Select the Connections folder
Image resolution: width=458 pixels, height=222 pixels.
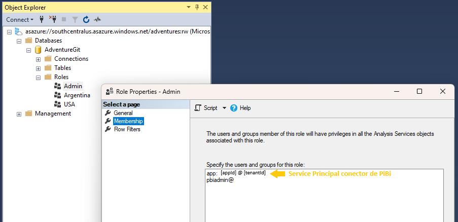[x=72, y=59]
